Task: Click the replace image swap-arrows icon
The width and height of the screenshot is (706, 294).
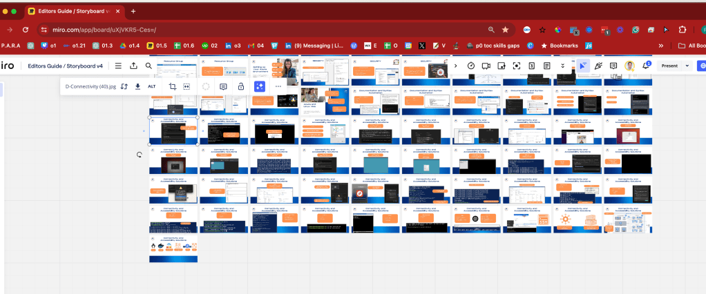Action: tap(125, 86)
